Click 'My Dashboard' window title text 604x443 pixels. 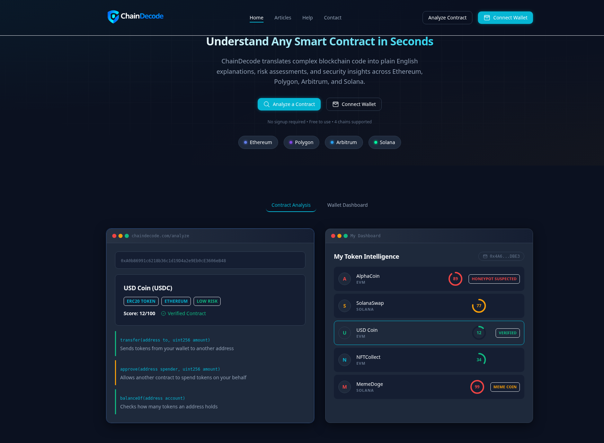click(x=365, y=236)
